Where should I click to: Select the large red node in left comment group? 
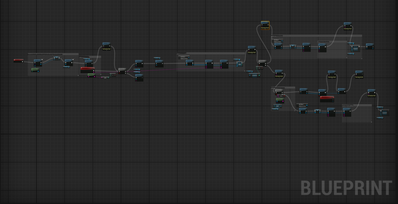pos(87,70)
